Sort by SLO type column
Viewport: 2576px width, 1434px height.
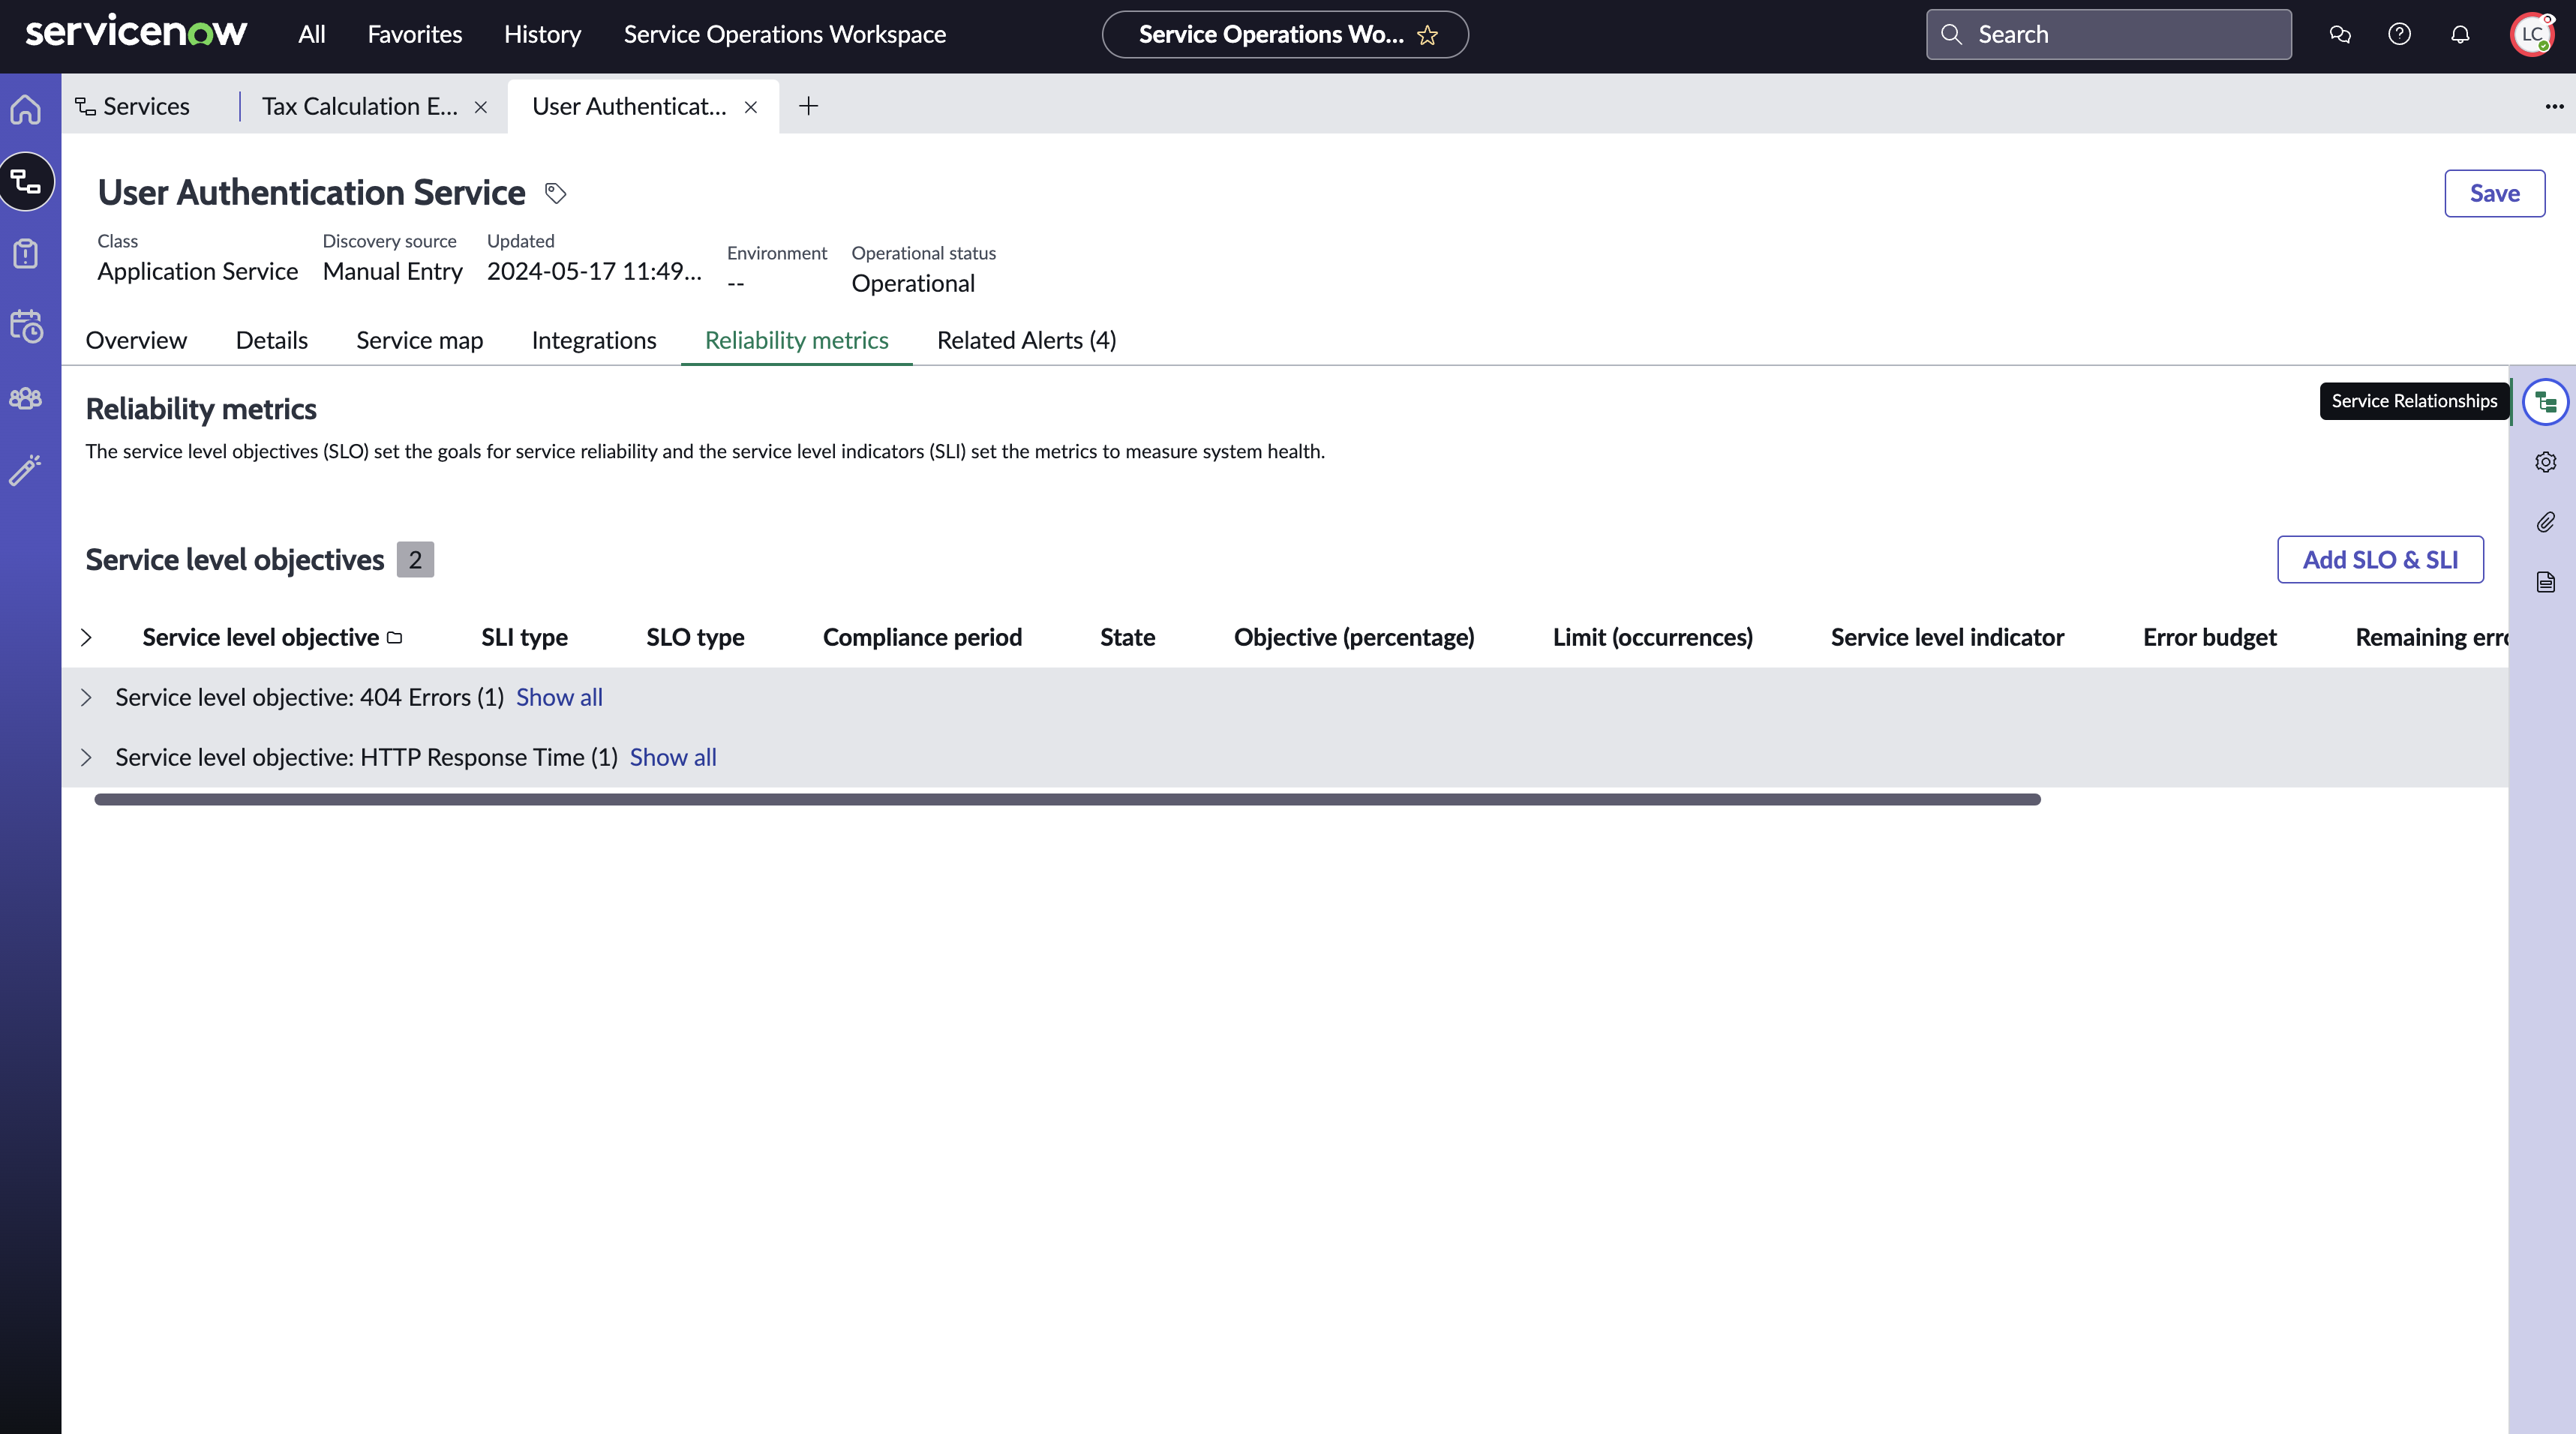[x=695, y=638]
